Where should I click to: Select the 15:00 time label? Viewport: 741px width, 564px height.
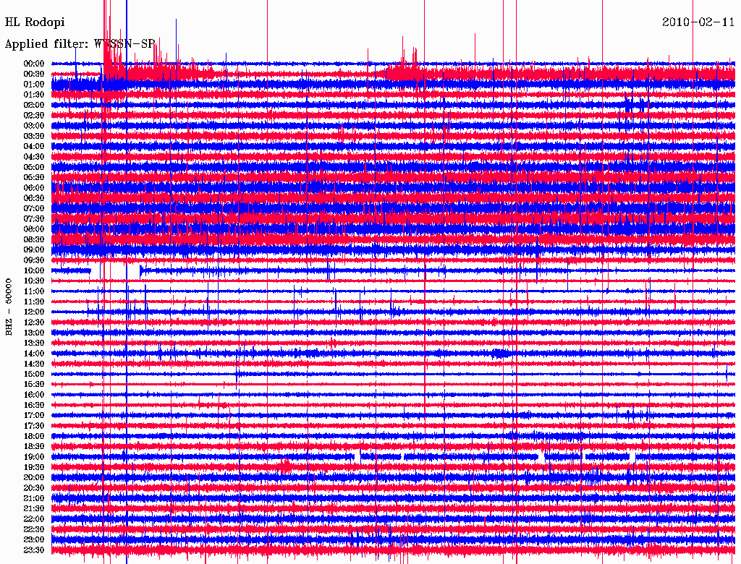[x=34, y=374]
